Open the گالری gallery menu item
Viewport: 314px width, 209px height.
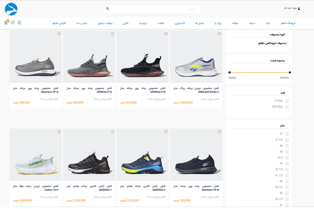126,23
